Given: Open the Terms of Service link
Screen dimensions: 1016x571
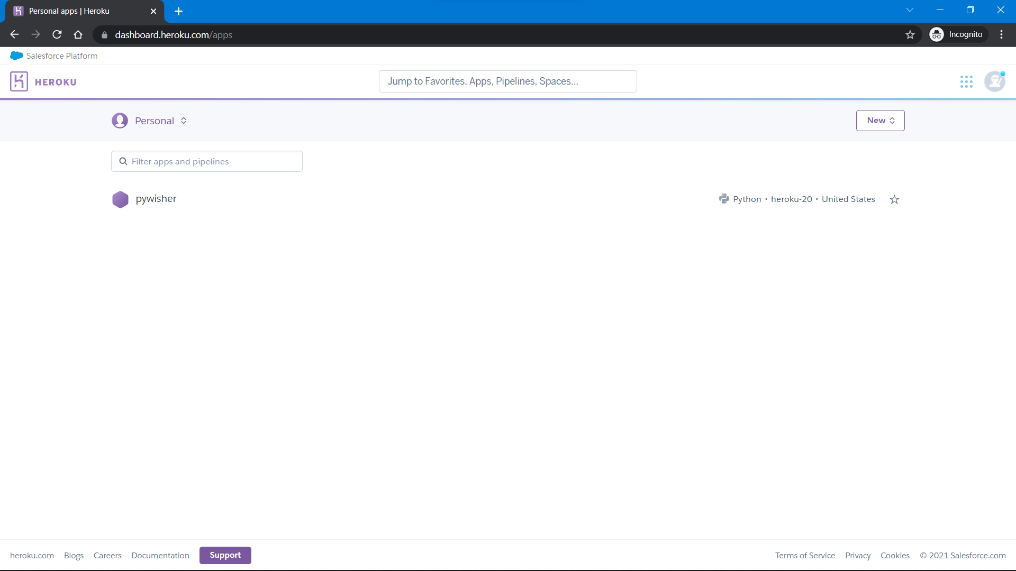Looking at the screenshot, I should tap(805, 556).
